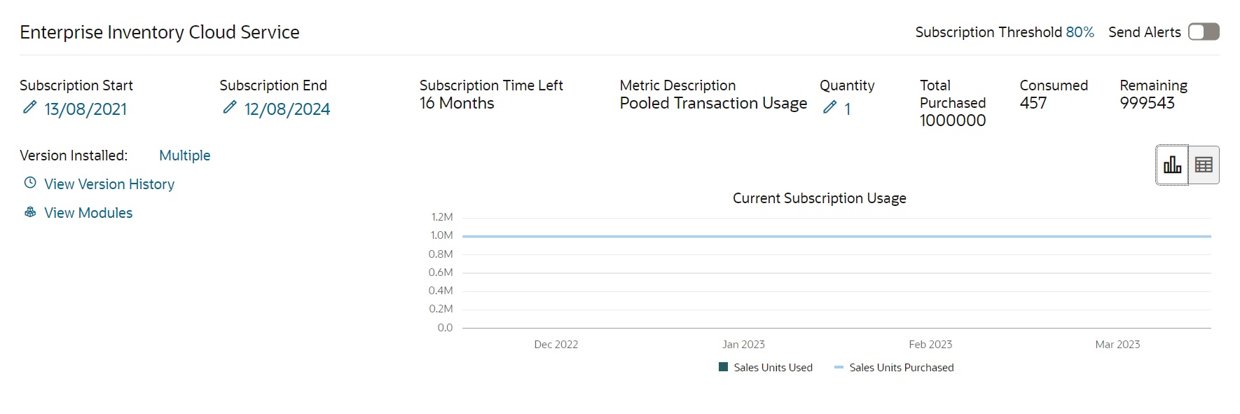Toggle the Send Alerts switch
The image size is (1240, 414).
1204,32
